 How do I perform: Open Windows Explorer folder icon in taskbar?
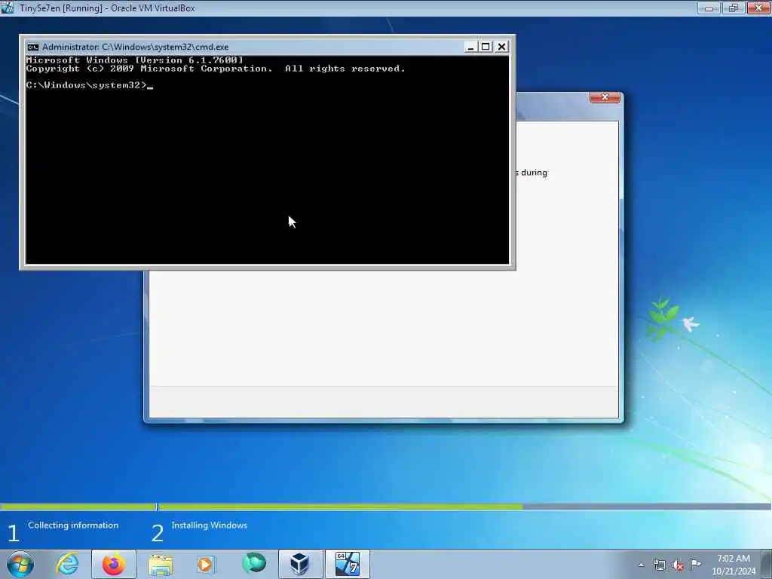pos(161,564)
